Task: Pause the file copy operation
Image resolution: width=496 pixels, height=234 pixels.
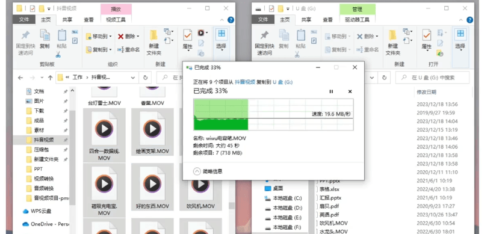Action: tap(331, 91)
